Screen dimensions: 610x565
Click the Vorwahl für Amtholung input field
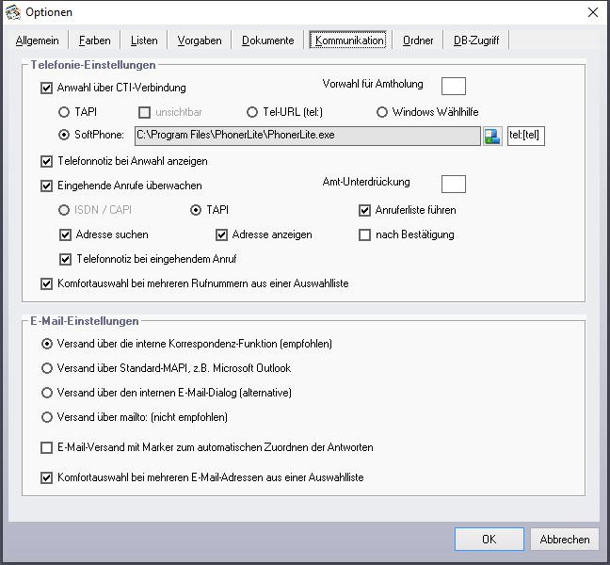(454, 86)
